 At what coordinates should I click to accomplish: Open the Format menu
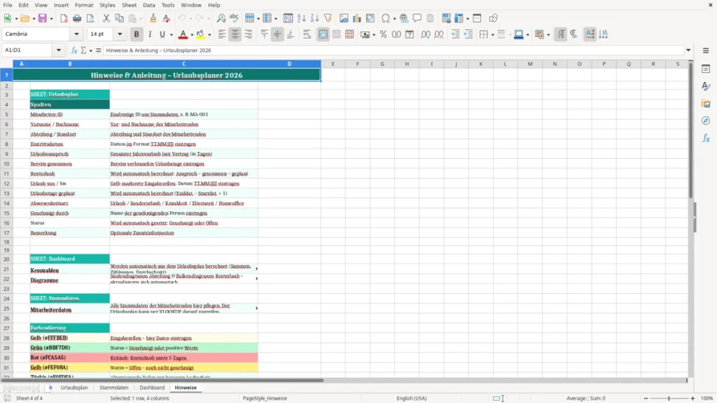[x=84, y=5]
